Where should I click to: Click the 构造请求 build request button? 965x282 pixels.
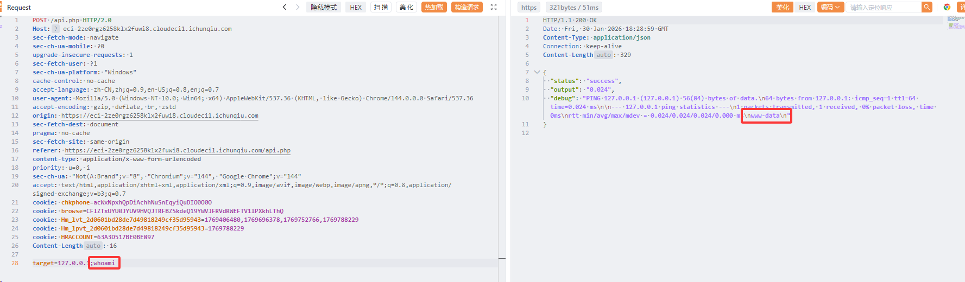pos(466,7)
